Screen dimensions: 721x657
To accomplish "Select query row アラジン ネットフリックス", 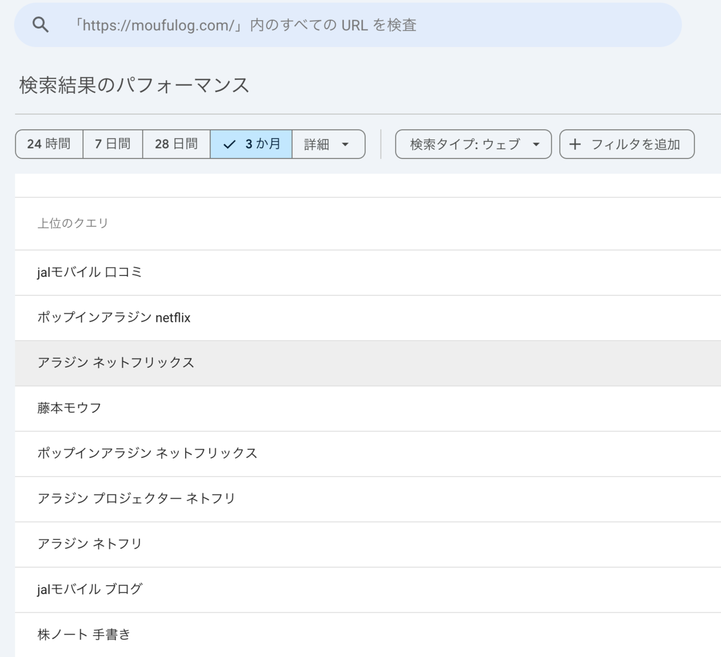I will (368, 363).
